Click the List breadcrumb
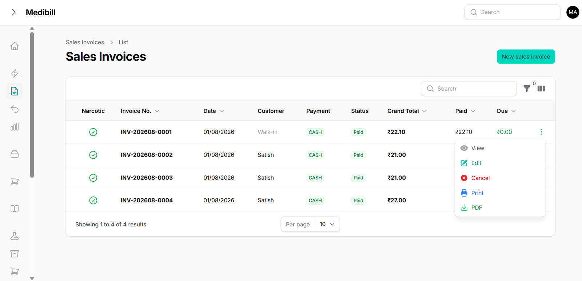The height and width of the screenshot is (281, 582). click(123, 42)
